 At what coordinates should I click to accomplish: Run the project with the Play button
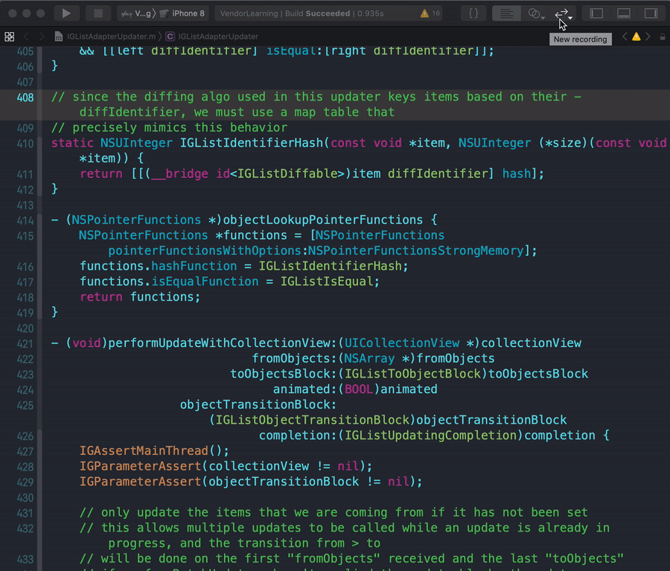[x=66, y=13]
